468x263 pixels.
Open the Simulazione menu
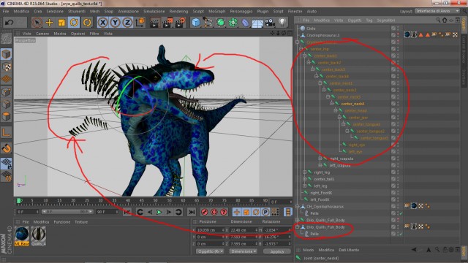[x=154, y=12]
